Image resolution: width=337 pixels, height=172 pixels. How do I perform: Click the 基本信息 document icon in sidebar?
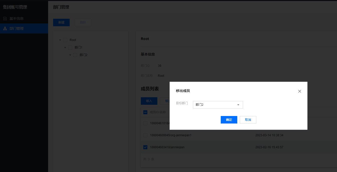[x=5, y=18]
